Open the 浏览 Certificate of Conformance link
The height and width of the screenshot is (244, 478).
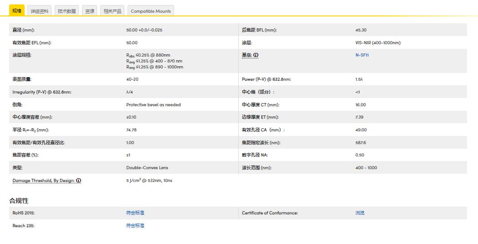click(x=360, y=213)
